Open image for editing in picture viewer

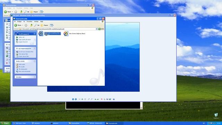coord(110,99)
